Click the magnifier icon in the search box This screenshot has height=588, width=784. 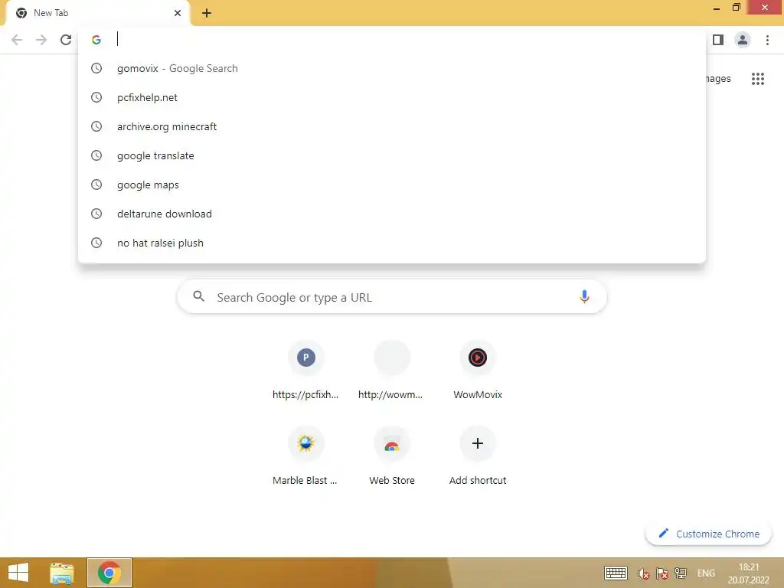coord(198,296)
